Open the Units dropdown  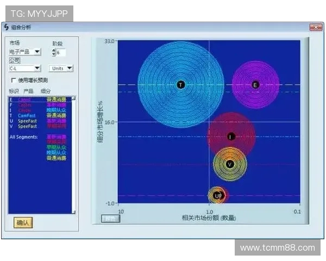pyautogui.click(x=61, y=69)
